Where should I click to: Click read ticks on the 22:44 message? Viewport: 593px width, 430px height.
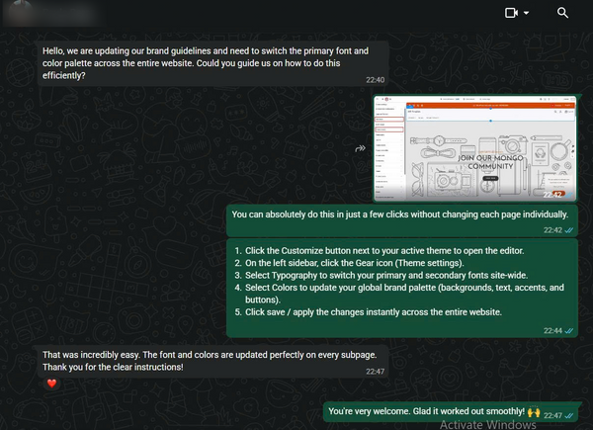[569, 331]
